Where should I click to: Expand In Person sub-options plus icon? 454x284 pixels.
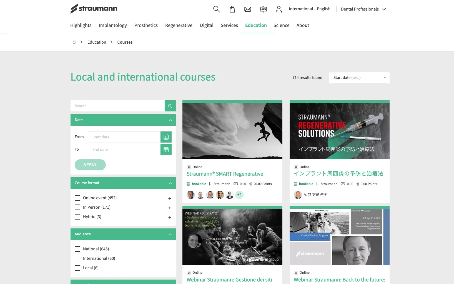[x=170, y=208]
